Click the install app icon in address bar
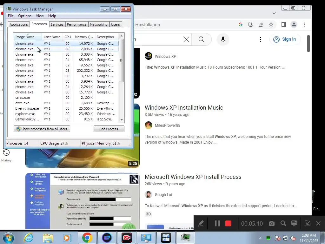This screenshot has width=325, height=244. [251, 24]
